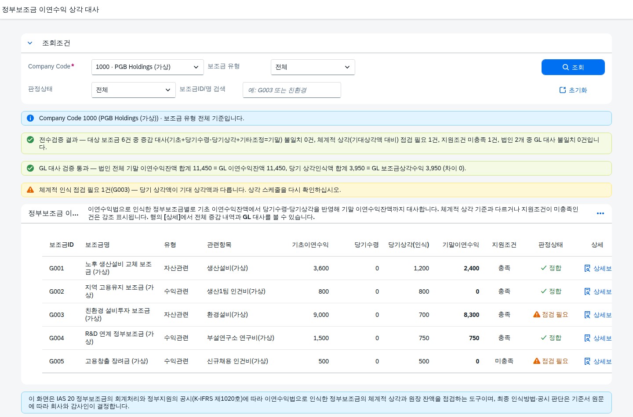Click the 보조금ID/명 검색 input field
Screen dimensions: 633x417
291,90
